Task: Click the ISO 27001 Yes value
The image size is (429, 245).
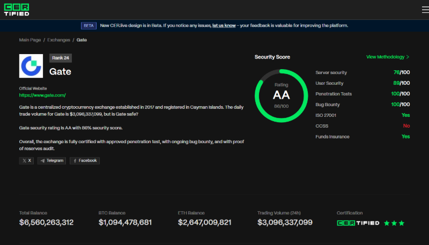Action: [405, 115]
